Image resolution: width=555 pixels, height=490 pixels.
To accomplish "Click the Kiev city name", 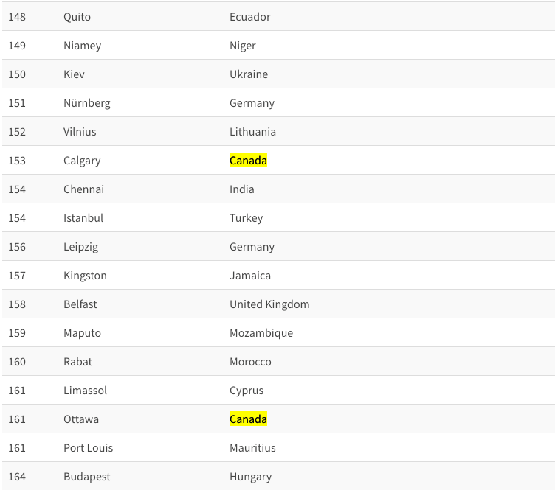I will [x=74, y=74].
